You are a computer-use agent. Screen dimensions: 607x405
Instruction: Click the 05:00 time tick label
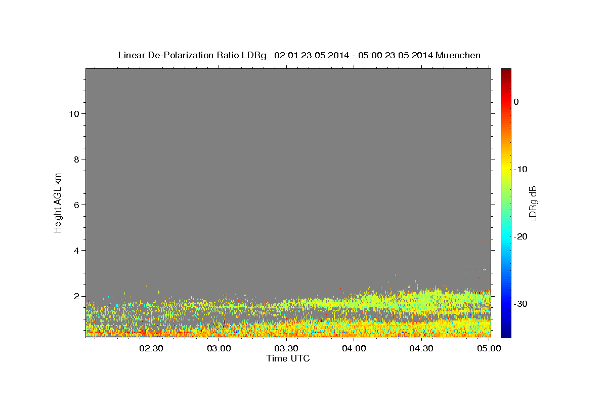(489, 348)
